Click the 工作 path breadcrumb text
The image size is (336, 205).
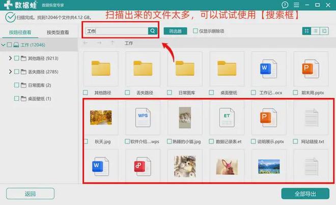pos(129,43)
